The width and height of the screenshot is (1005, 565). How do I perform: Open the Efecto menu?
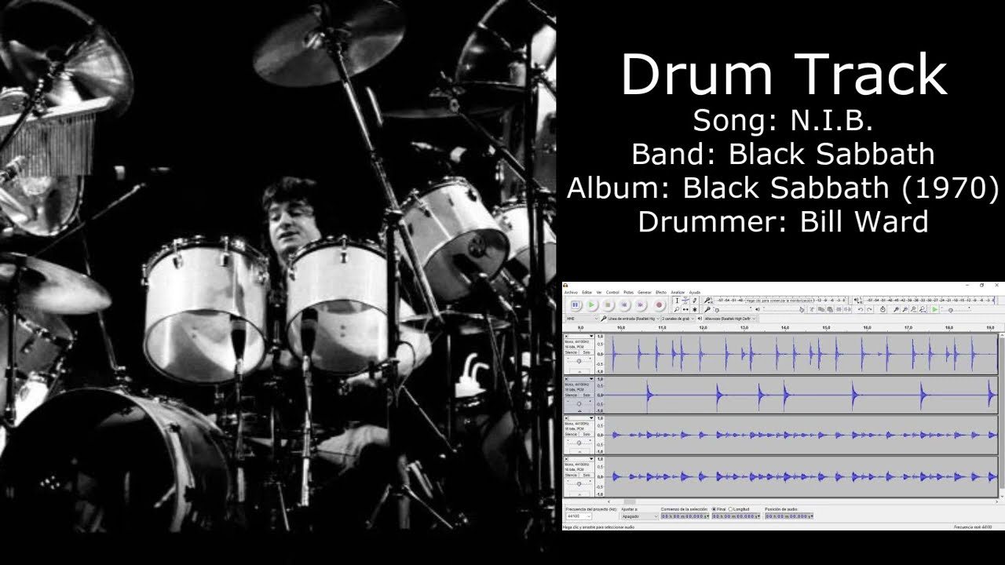tap(661, 292)
